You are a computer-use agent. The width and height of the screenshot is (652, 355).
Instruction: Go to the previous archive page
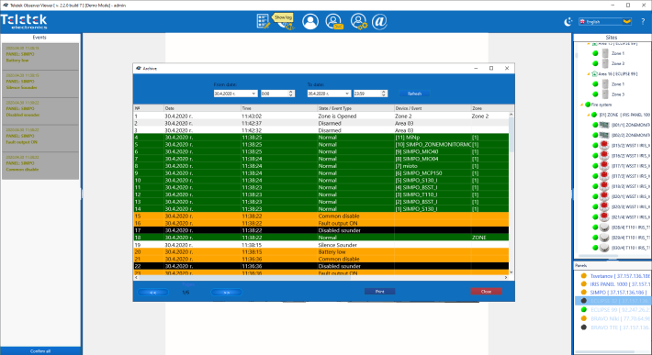click(x=153, y=293)
